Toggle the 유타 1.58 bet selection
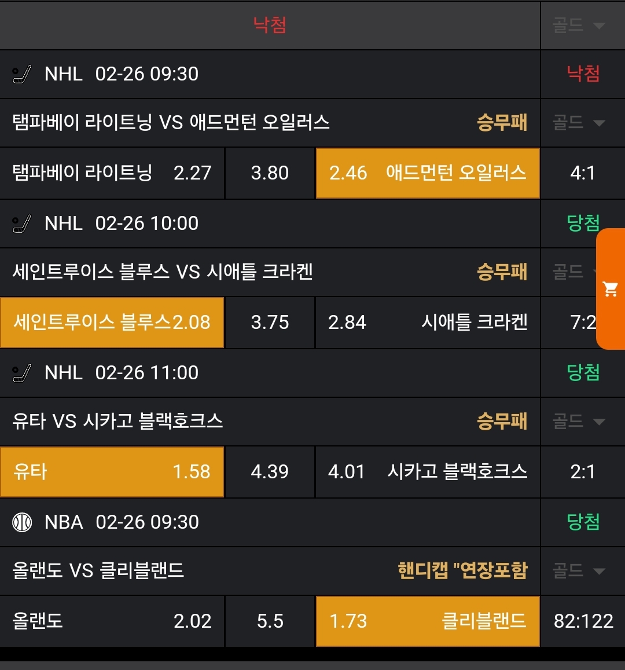Screen dimensions: 625x670 click(112, 472)
